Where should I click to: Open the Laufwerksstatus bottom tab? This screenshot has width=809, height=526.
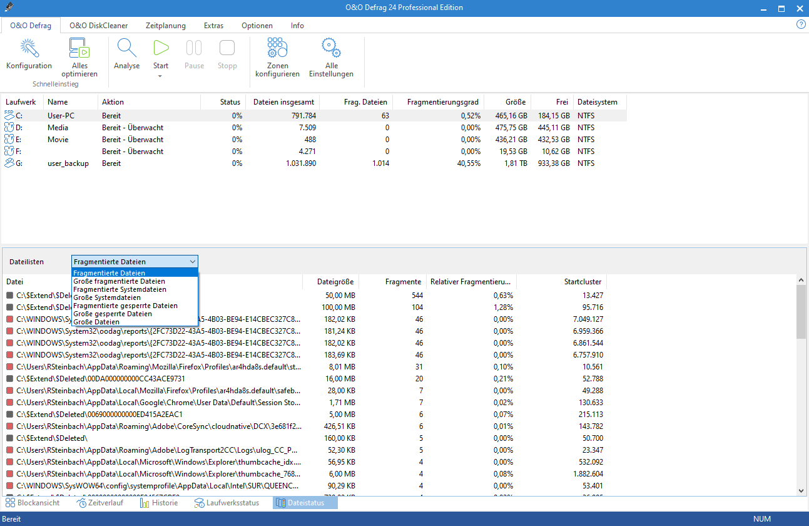pyautogui.click(x=226, y=503)
